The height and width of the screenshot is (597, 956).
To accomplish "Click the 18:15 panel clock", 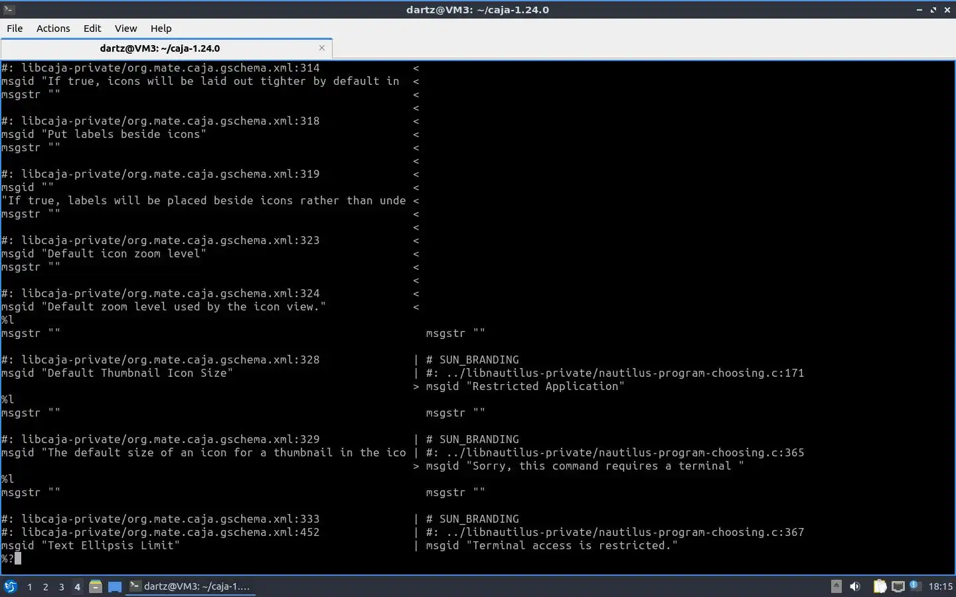I will (x=940, y=586).
